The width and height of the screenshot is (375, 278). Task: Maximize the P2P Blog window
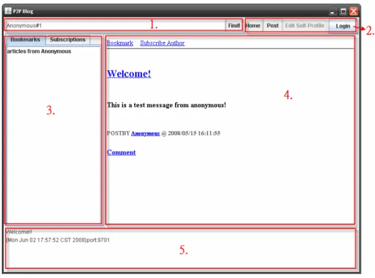pos(343,12)
